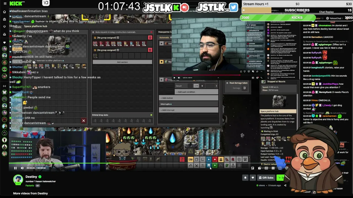Share the stream via the share icon

285,185
